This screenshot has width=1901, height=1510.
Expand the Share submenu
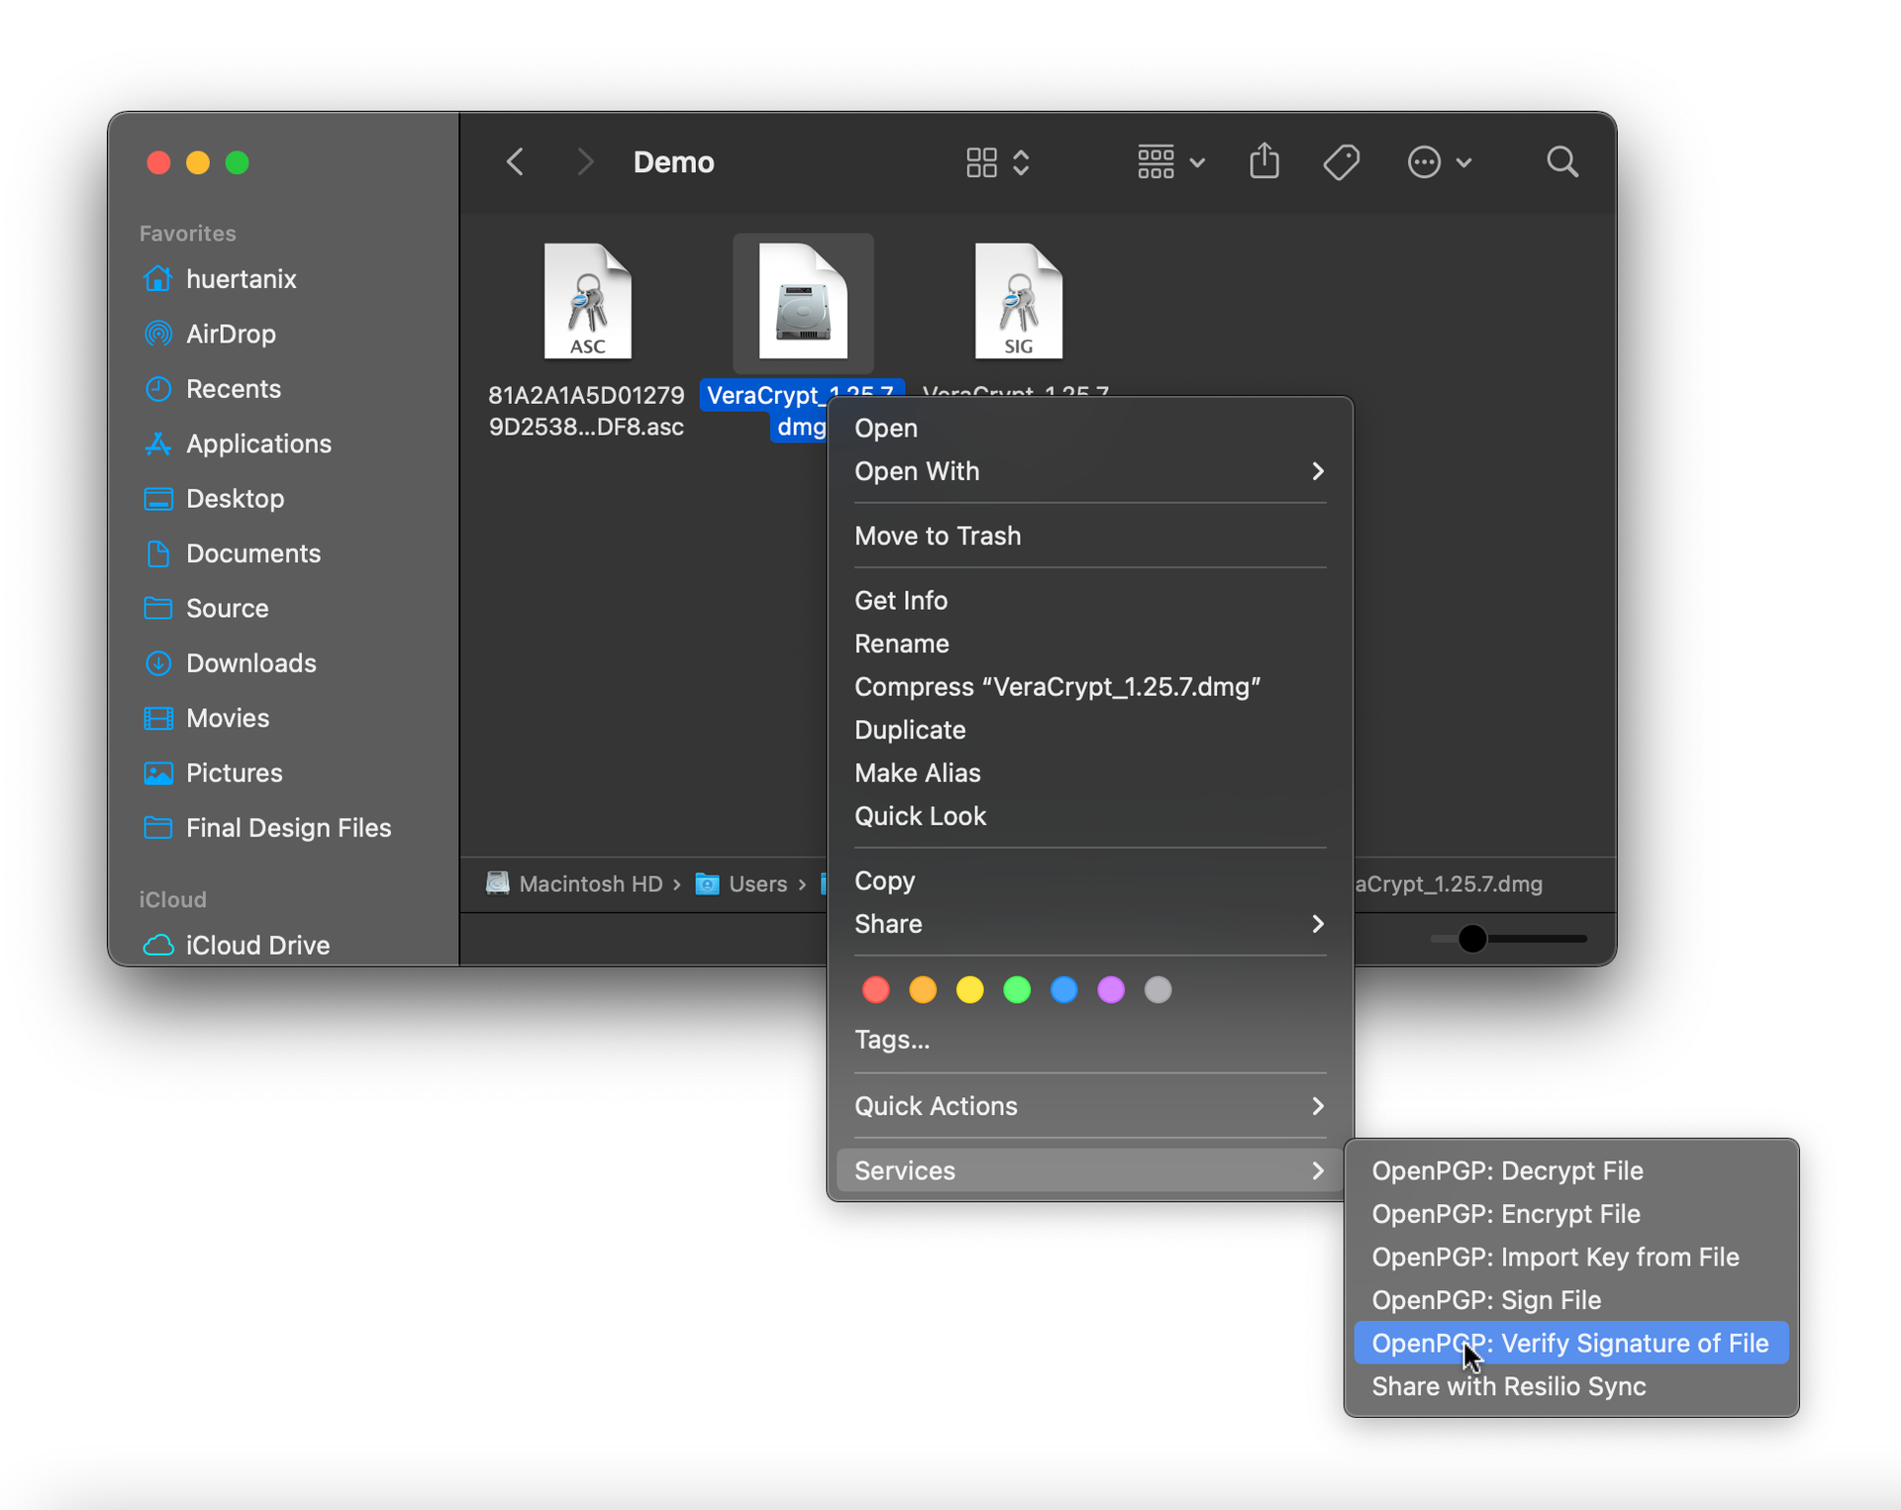point(1089,924)
